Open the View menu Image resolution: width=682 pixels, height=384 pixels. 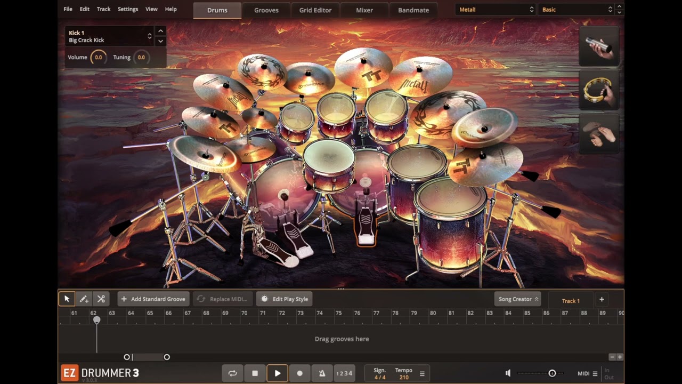151,9
